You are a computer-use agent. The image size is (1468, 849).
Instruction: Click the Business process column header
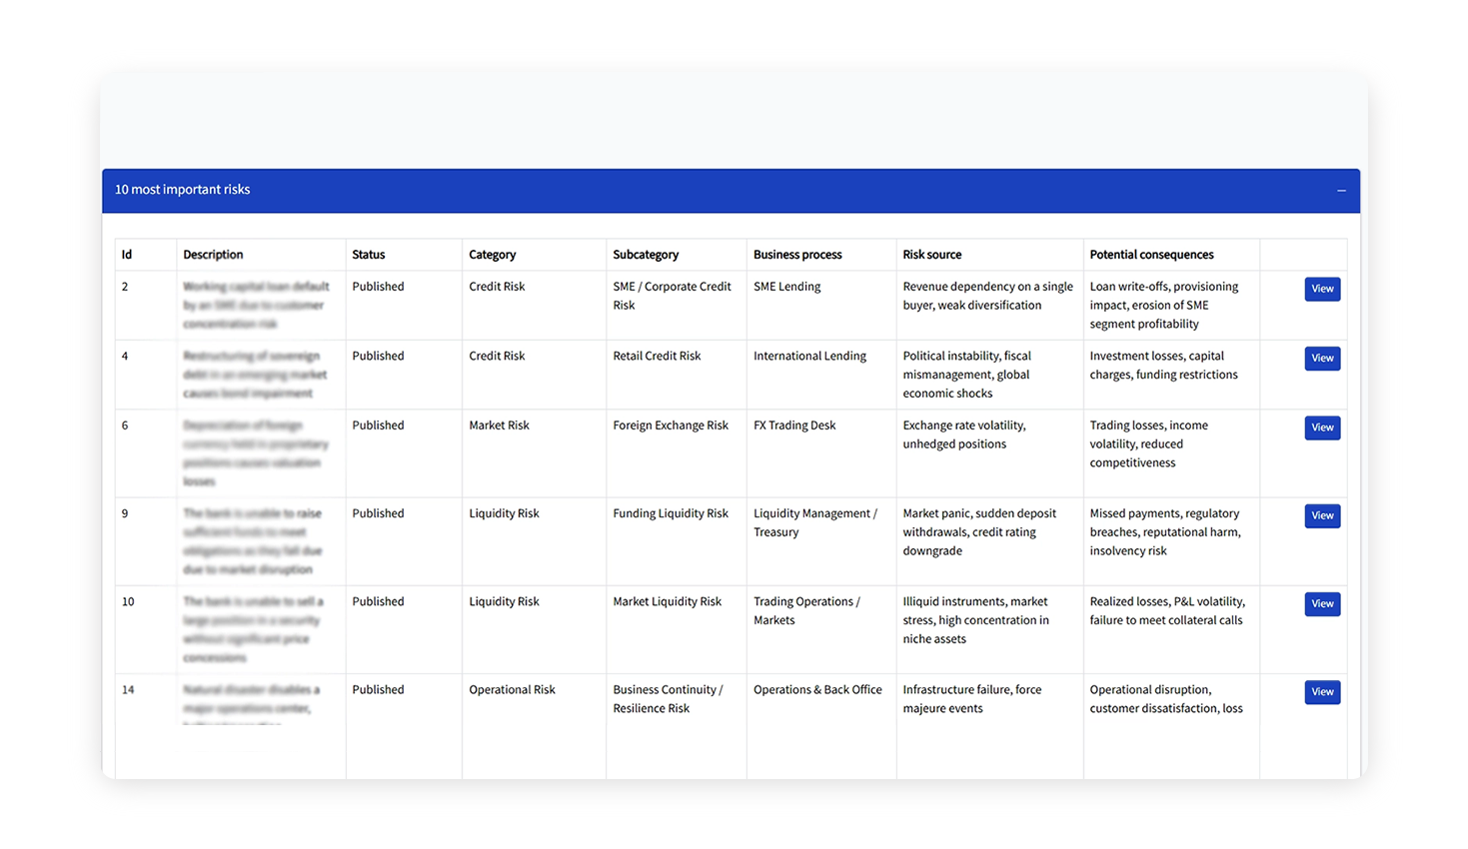[797, 255]
